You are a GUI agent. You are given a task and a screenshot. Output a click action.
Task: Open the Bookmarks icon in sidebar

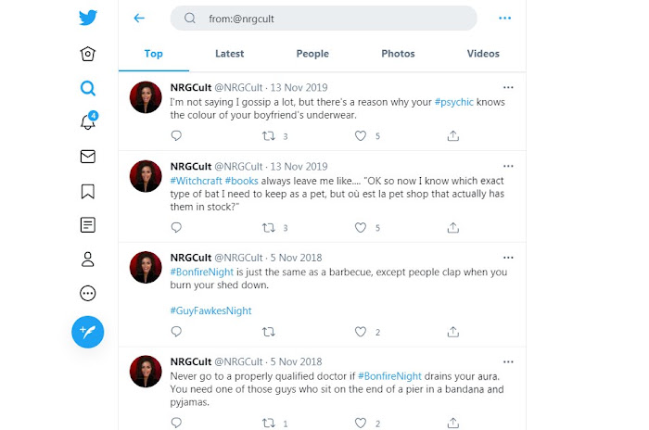(88, 191)
